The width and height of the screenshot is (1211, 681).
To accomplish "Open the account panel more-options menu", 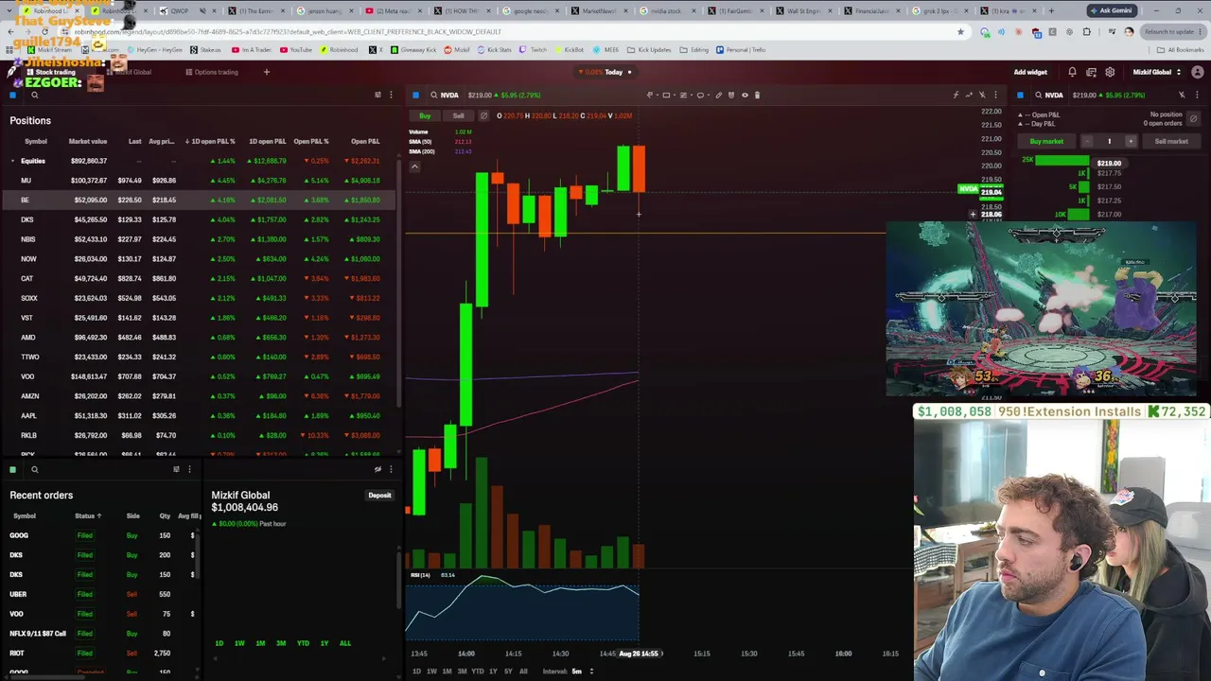I will [391, 469].
